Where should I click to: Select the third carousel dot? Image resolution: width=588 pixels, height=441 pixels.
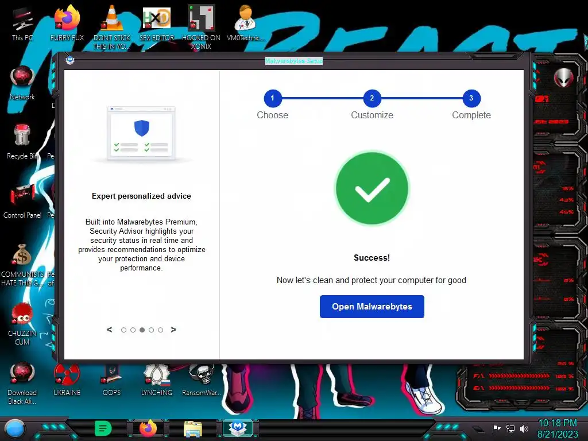[142, 330]
